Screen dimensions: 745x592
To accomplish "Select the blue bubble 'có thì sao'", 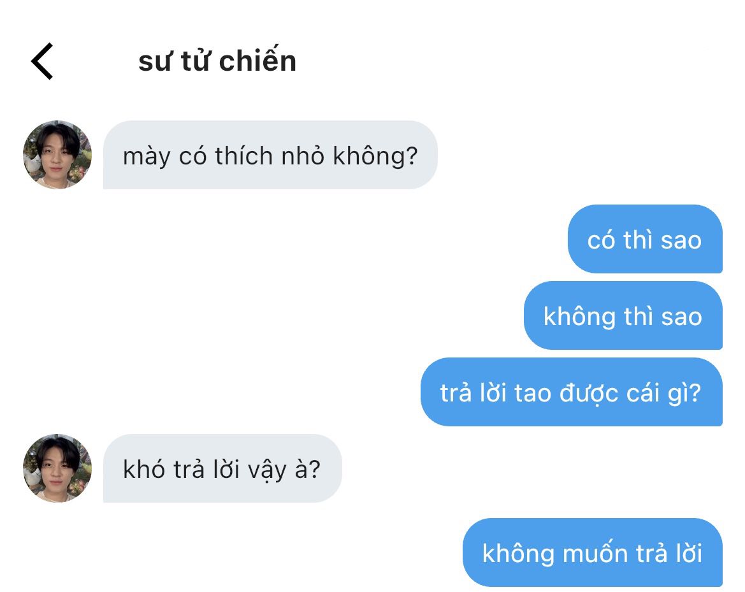I will tap(645, 239).
